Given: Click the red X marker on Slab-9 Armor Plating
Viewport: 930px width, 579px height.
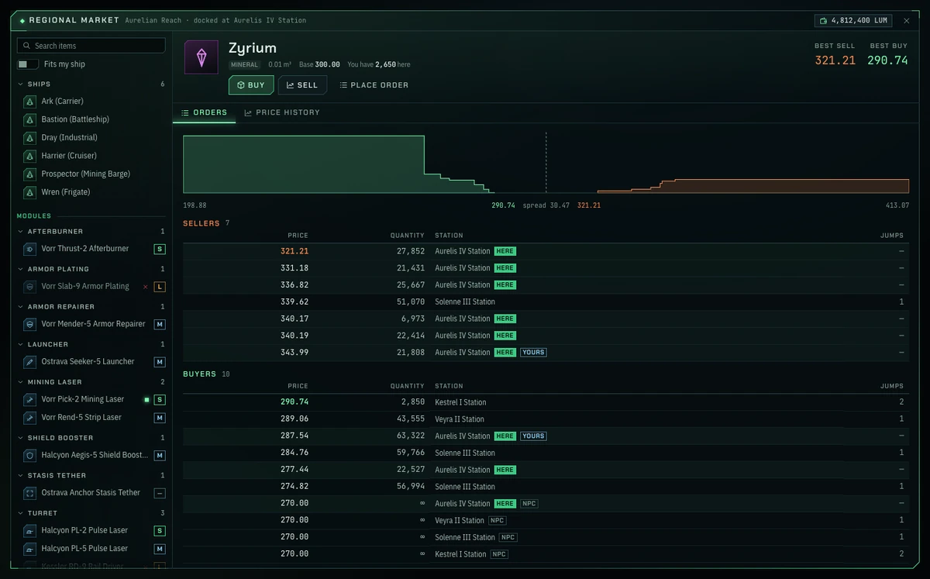Looking at the screenshot, I should point(145,287).
